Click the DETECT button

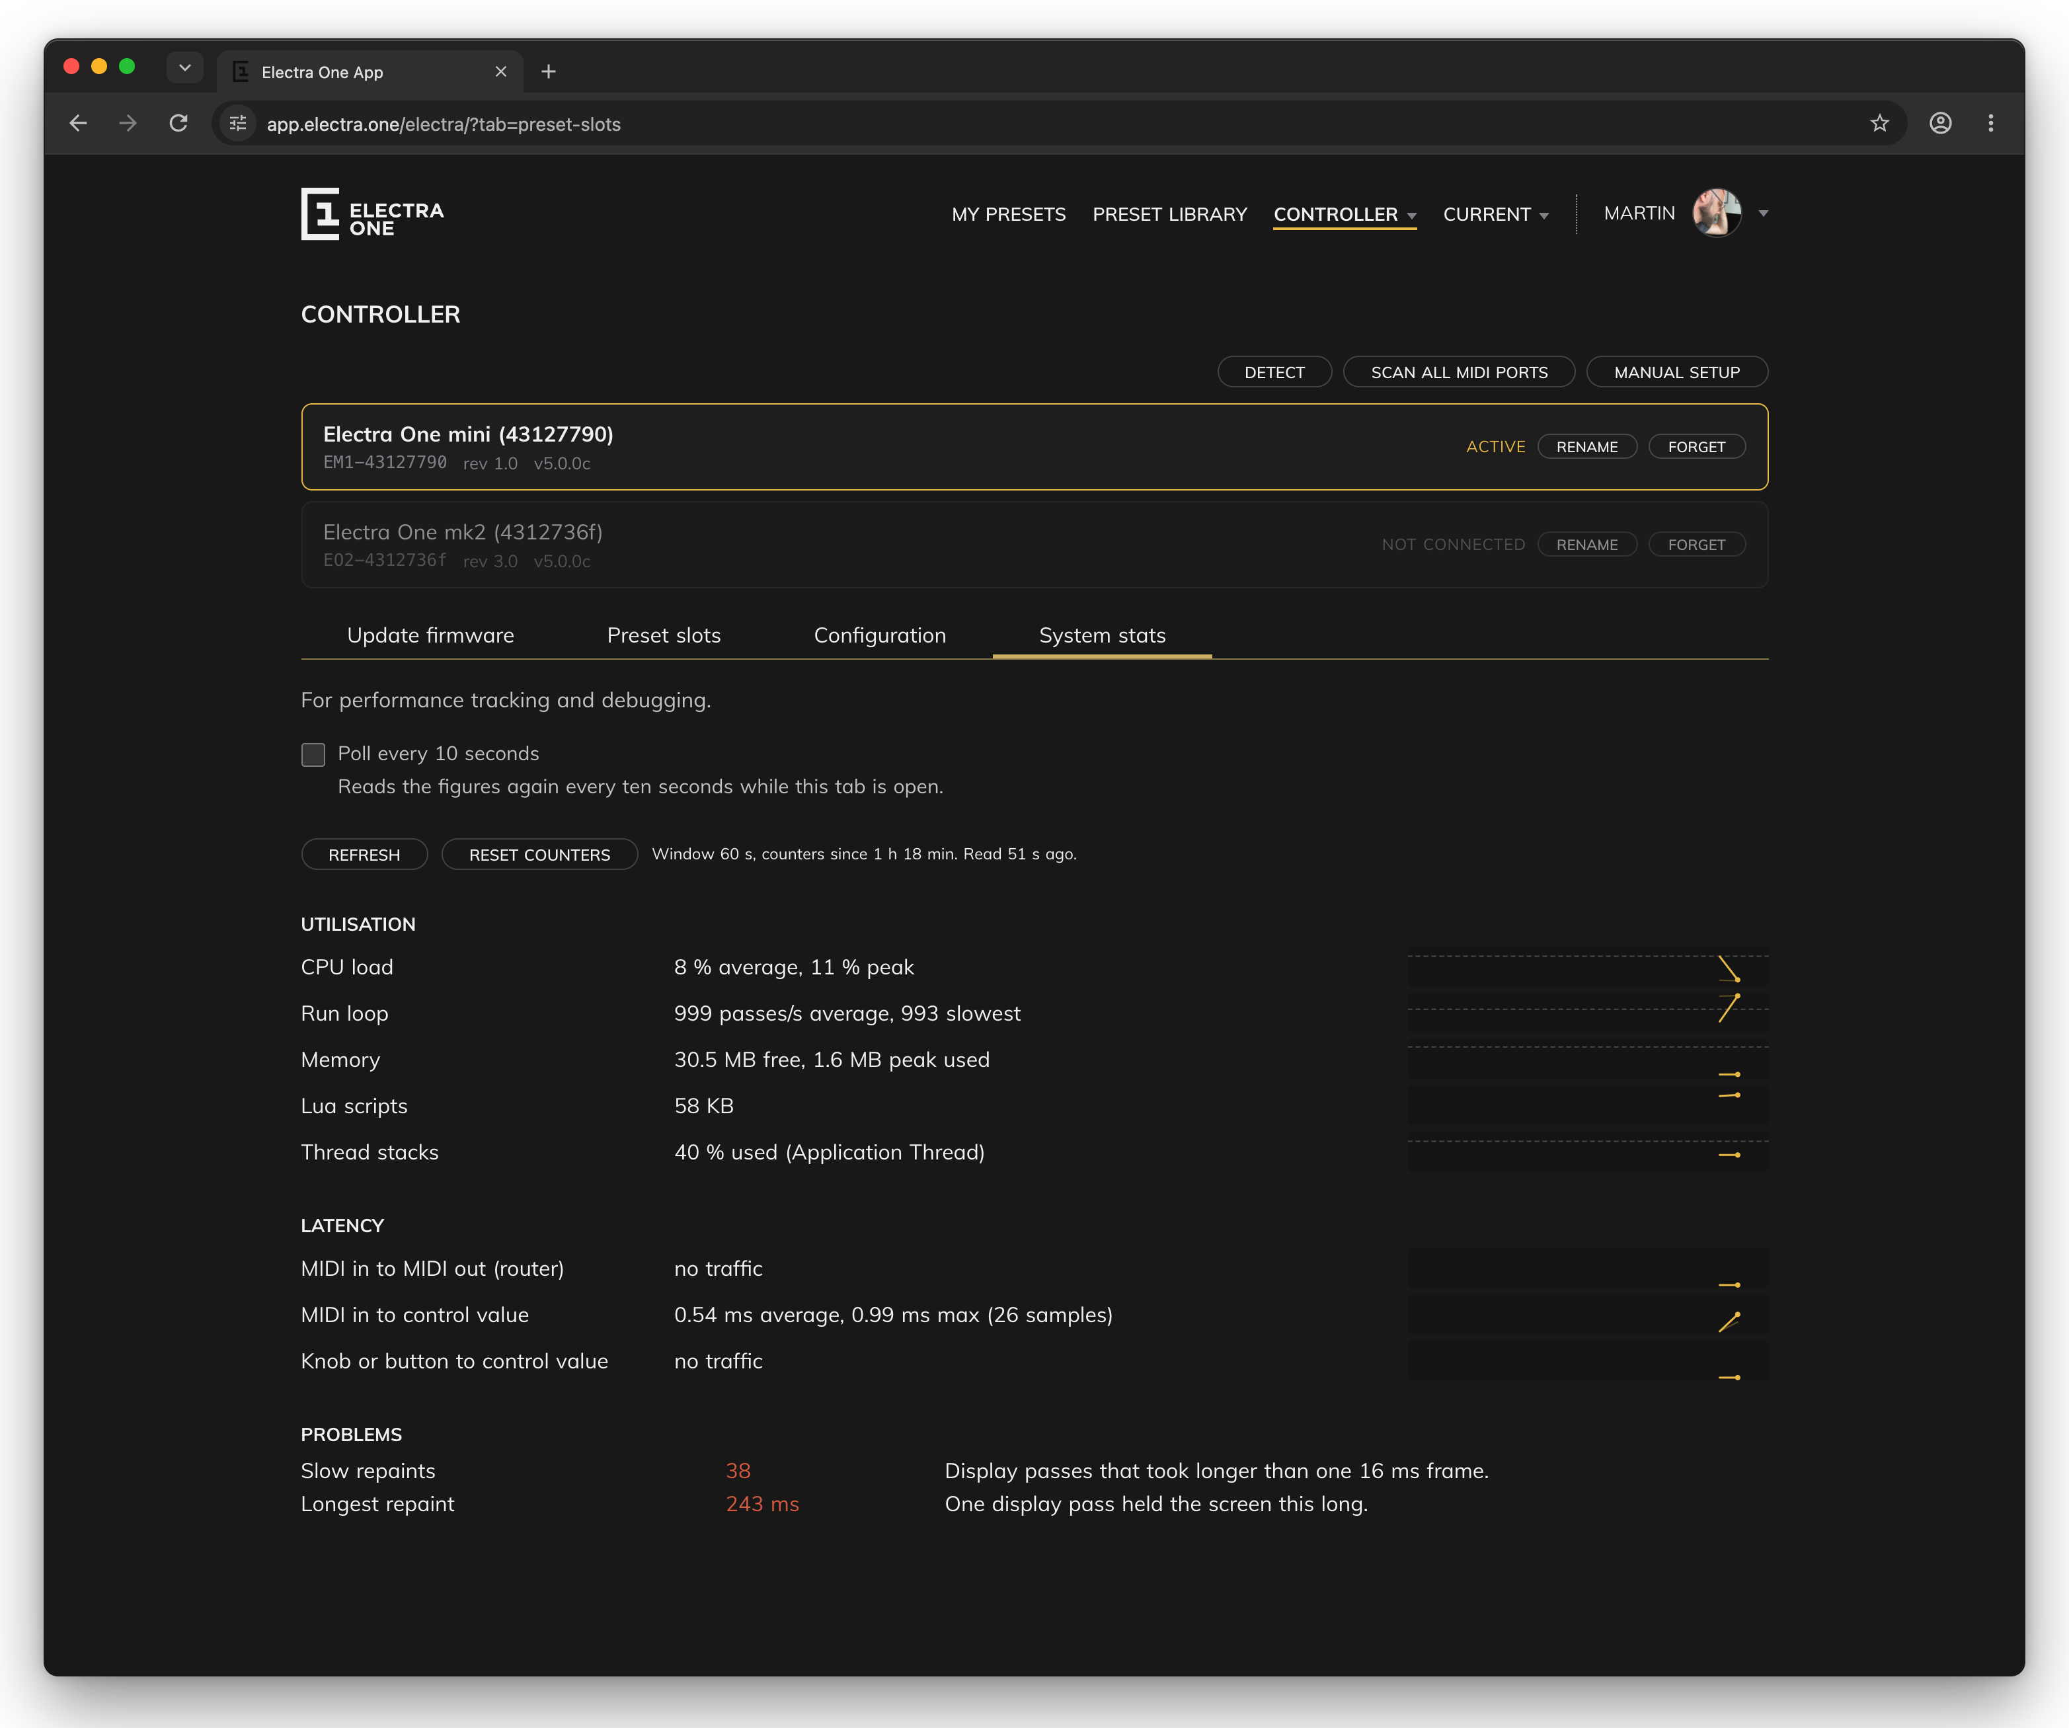coord(1274,372)
